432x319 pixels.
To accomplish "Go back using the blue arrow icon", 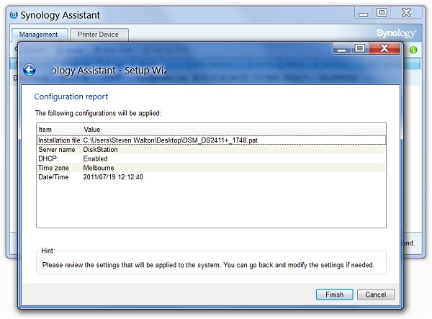I will point(30,70).
